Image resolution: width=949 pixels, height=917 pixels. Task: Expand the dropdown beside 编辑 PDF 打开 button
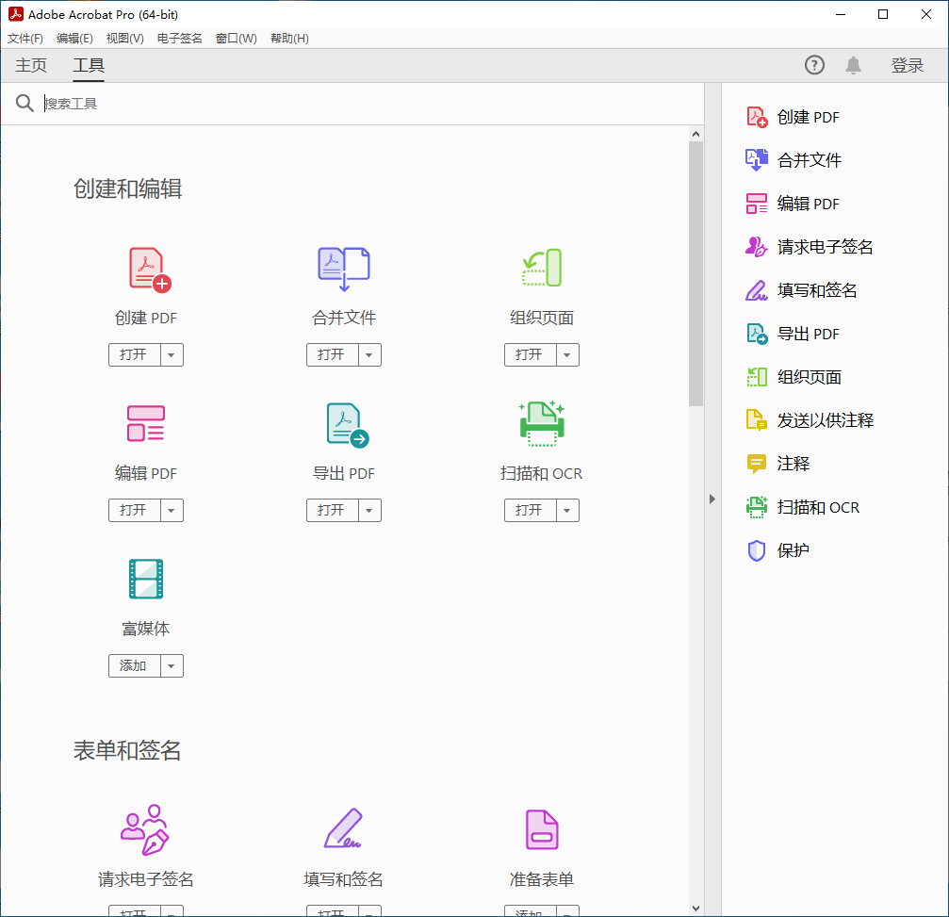pos(172,510)
